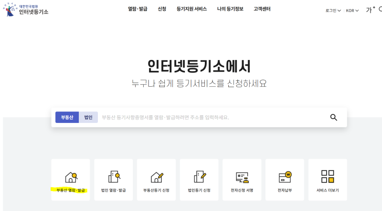The height and width of the screenshot is (211, 382).
Task: Open the 신청 menu
Action: point(162,9)
